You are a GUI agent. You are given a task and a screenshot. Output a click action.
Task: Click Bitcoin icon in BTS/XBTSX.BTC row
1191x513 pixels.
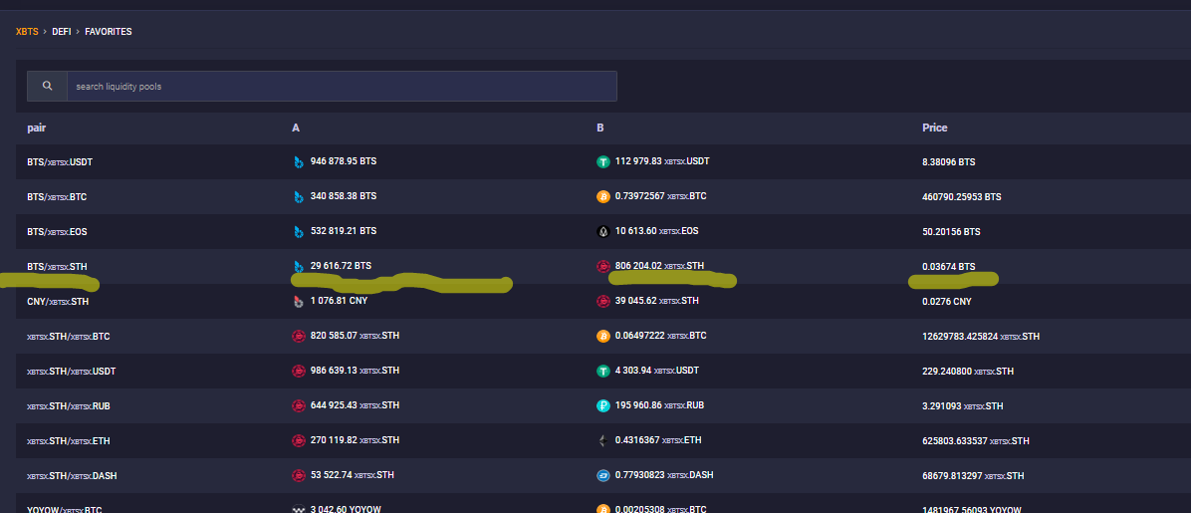point(603,197)
